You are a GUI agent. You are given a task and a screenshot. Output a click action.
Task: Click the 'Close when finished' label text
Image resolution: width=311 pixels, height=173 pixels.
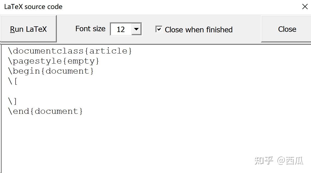pyautogui.click(x=199, y=30)
